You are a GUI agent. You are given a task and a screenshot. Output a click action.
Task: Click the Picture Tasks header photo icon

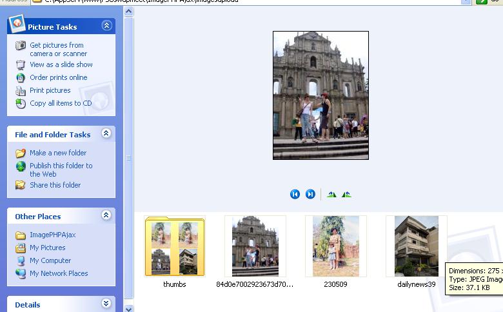(x=17, y=24)
